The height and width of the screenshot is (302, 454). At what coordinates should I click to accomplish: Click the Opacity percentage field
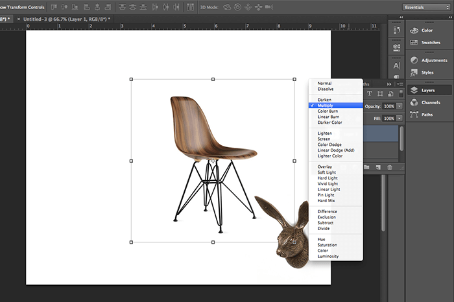click(389, 106)
